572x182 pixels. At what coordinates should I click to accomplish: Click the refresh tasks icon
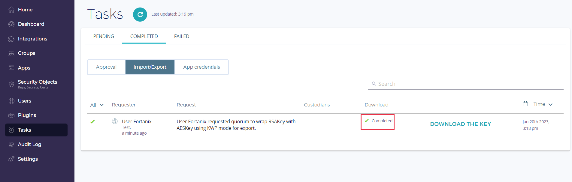pos(140,14)
